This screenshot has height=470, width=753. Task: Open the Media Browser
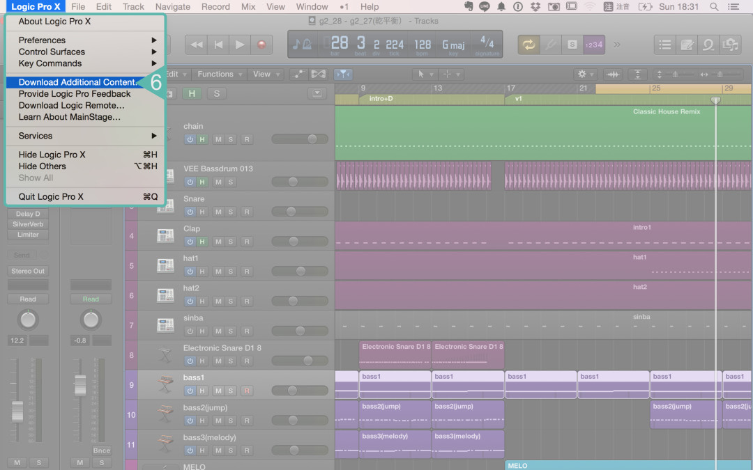click(731, 44)
